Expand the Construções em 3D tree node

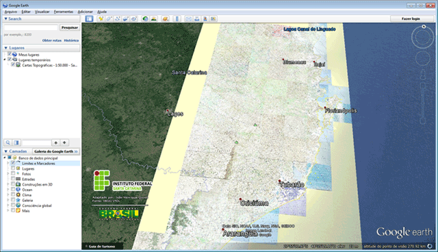pyautogui.click(x=8, y=184)
